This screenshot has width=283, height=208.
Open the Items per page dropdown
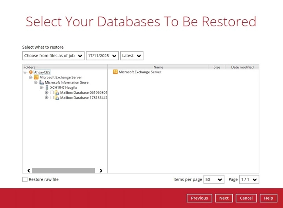214,179
